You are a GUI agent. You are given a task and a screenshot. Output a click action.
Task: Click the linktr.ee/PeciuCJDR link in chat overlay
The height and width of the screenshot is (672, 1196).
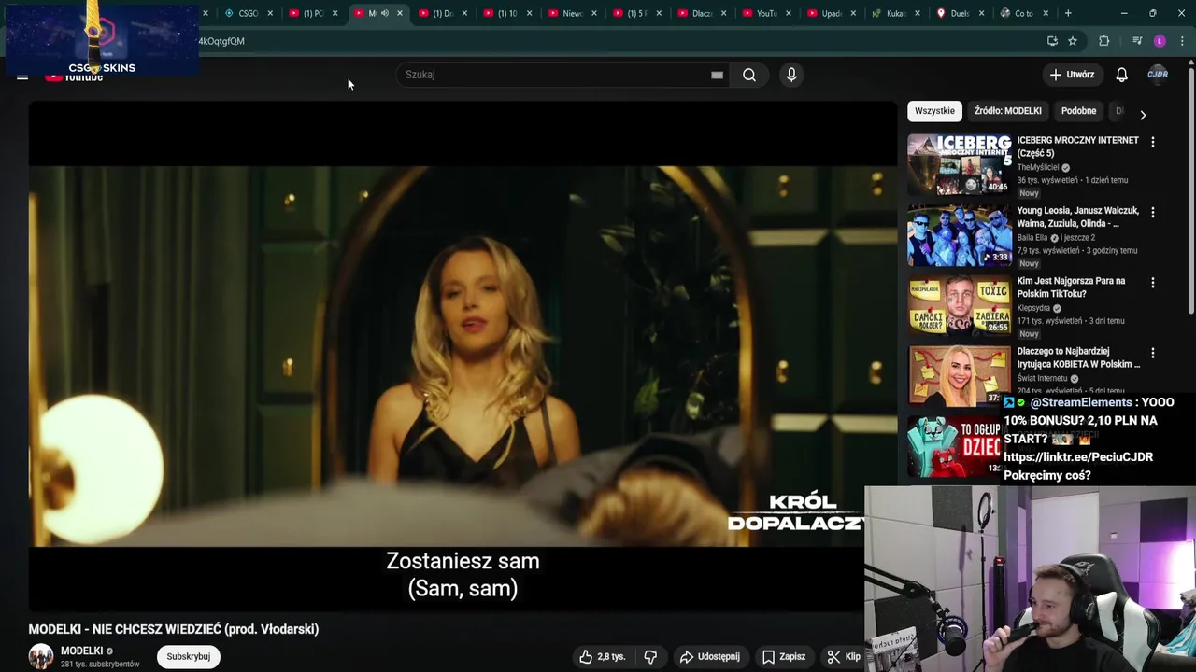click(1078, 457)
